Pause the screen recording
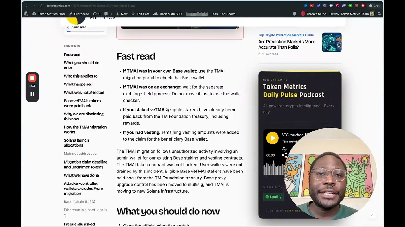 [32, 94]
